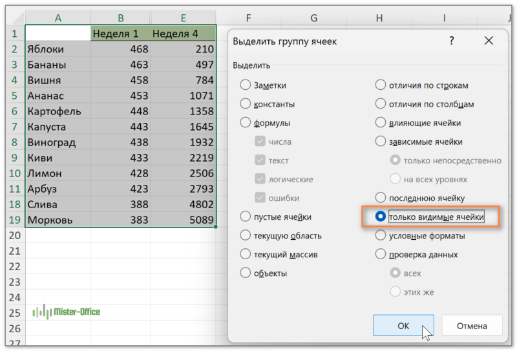Select the константы radio option
This screenshot has width=517, height=351.
tap(246, 104)
